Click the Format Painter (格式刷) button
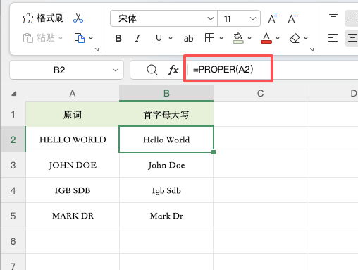This screenshot has height=270, width=358. click(44, 18)
